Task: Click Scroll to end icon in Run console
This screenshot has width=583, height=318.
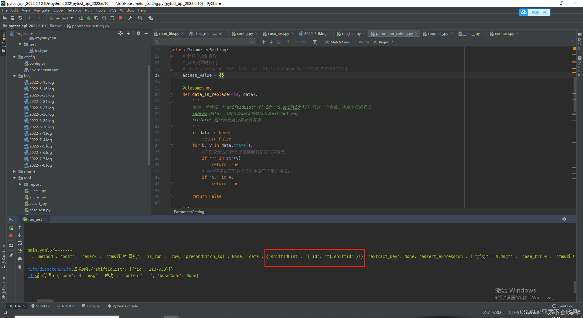Action: (20, 251)
